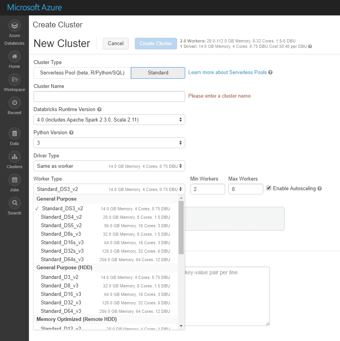
Task: Open Learn more about Serverless Pools link
Action: pos(227,73)
